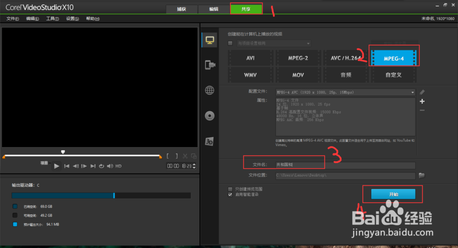Select the WMV format button
Viewport: 458px width, 248px height.
[x=251, y=75]
